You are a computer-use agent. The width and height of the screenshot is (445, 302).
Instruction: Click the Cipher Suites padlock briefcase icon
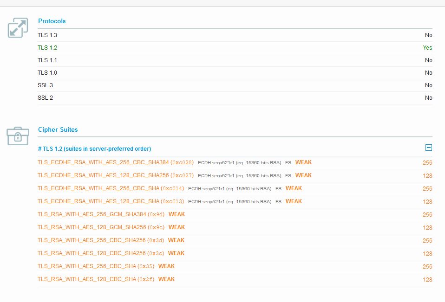click(18, 136)
